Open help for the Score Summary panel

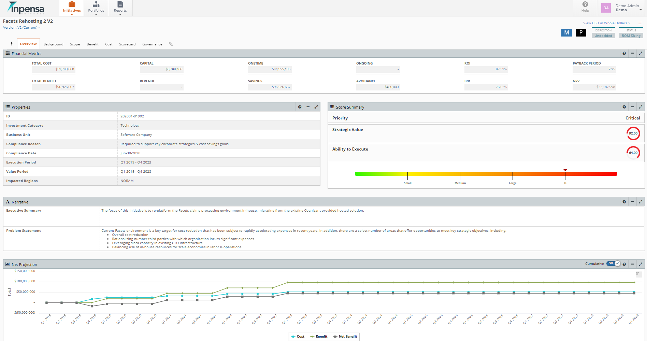tap(624, 107)
